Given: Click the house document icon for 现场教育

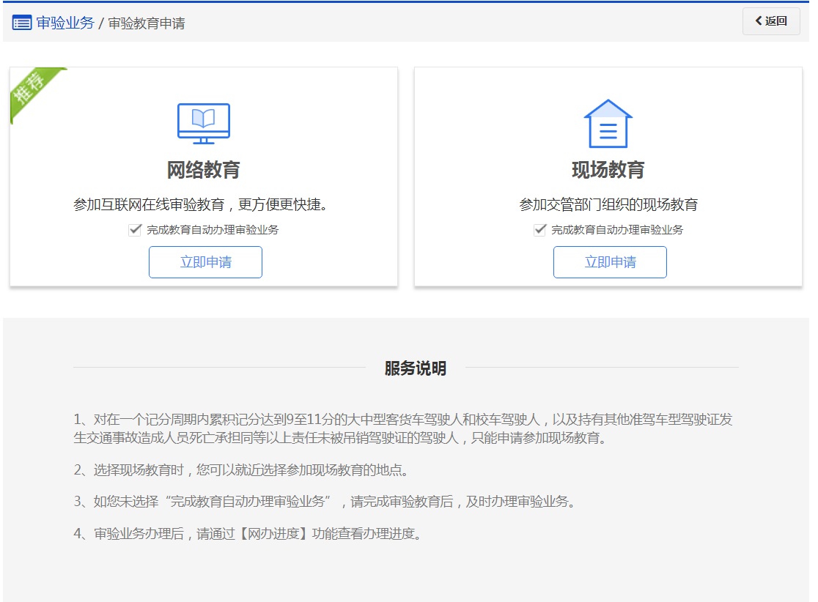Looking at the screenshot, I should point(608,123).
